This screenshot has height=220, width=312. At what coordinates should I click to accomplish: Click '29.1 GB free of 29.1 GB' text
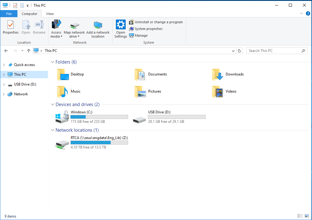(x=166, y=122)
